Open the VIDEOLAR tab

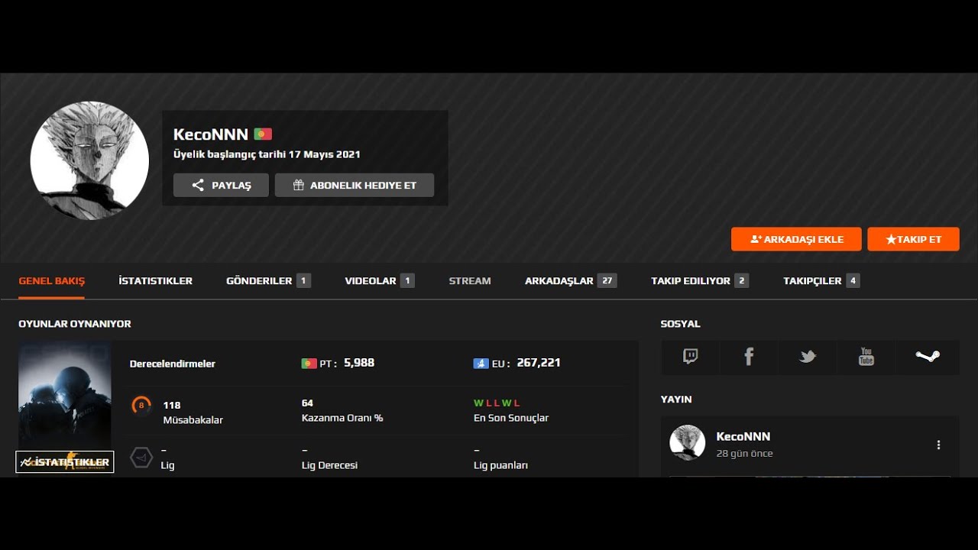coord(379,281)
